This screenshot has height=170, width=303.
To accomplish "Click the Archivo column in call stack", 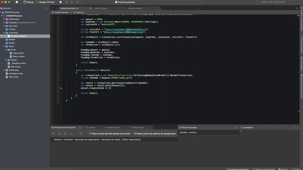I will coord(193,133).
